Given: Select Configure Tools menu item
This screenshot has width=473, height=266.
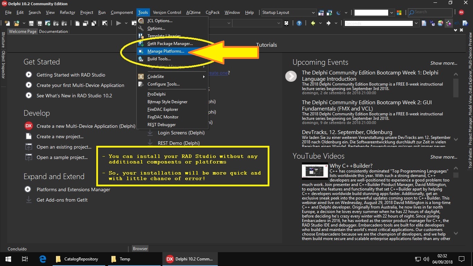Looking at the screenshot, I should 172,84.
